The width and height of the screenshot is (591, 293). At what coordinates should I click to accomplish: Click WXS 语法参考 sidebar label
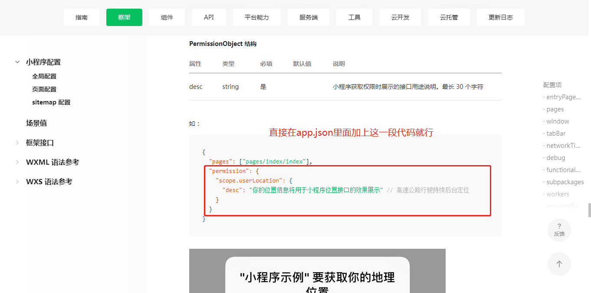(x=49, y=182)
